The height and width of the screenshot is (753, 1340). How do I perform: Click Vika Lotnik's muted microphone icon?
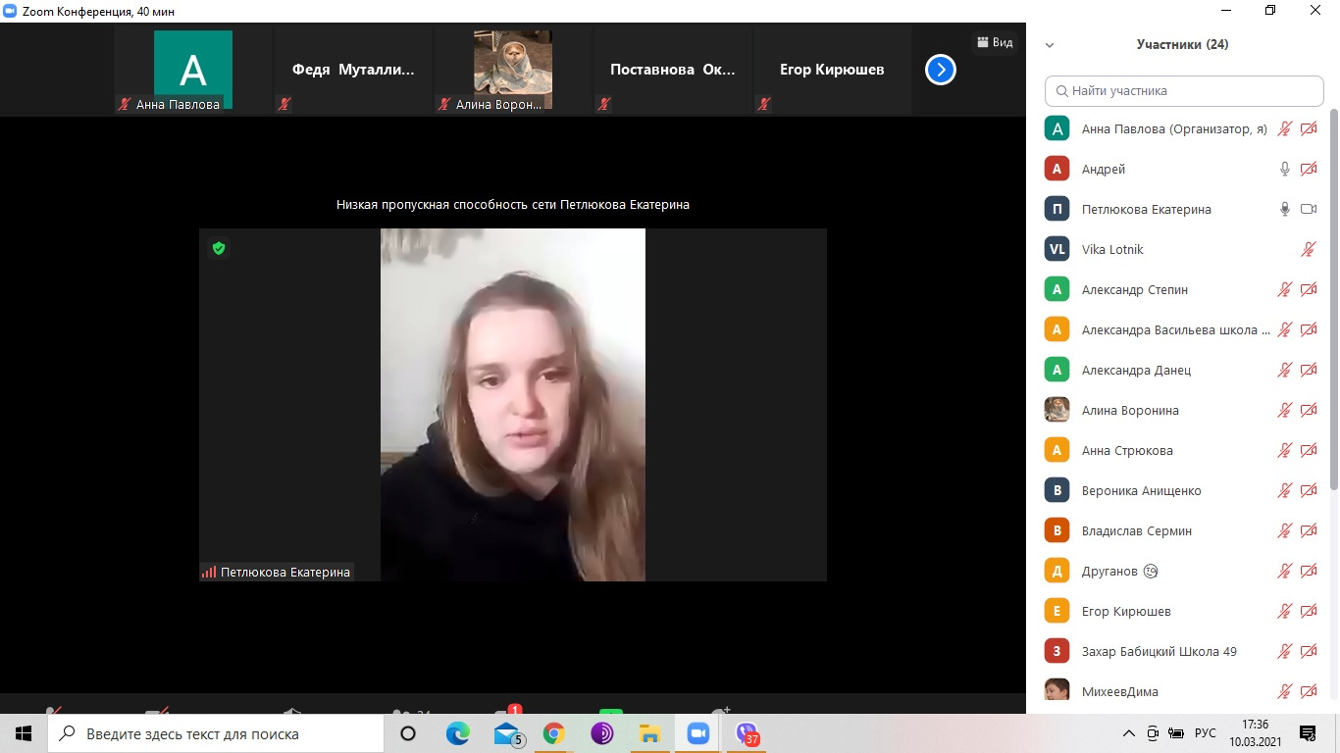(1308, 249)
